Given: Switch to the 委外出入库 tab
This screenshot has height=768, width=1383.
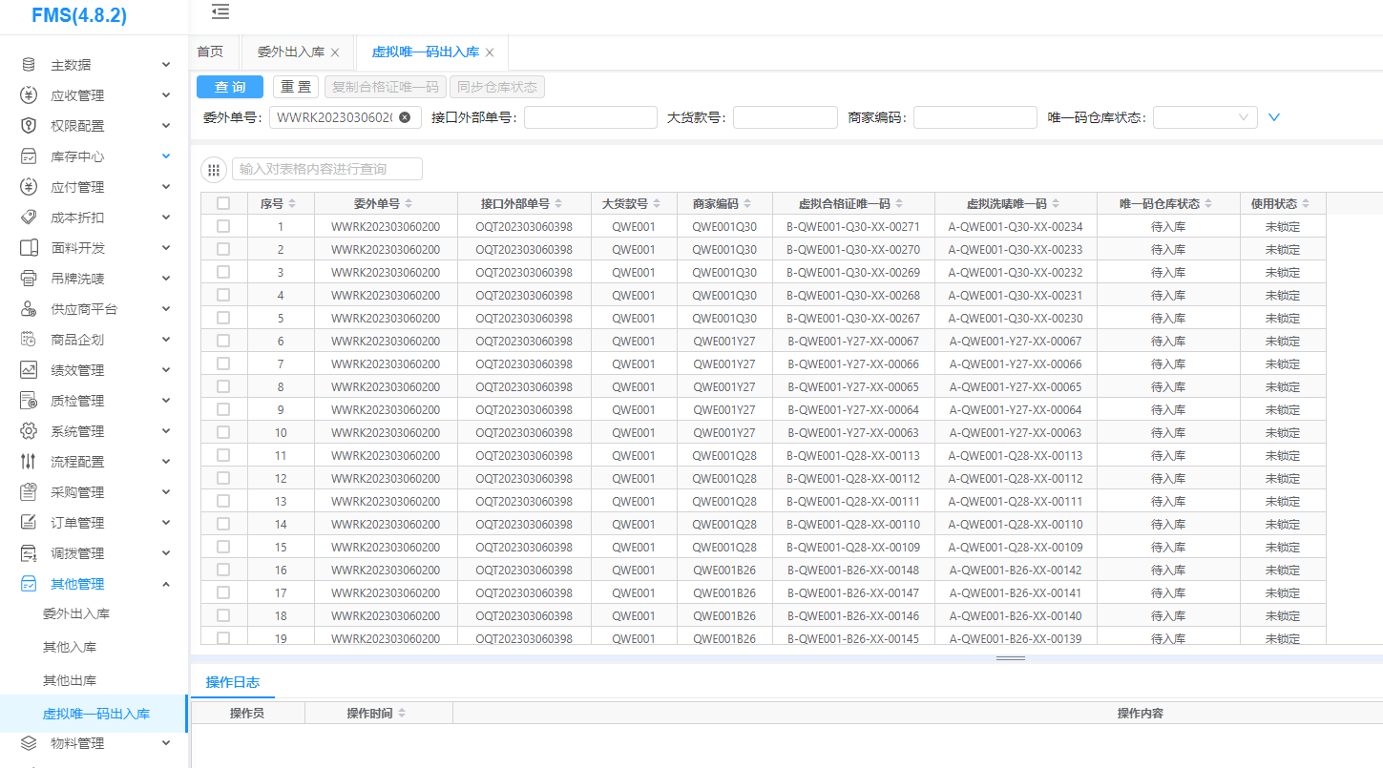Looking at the screenshot, I should (290, 52).
